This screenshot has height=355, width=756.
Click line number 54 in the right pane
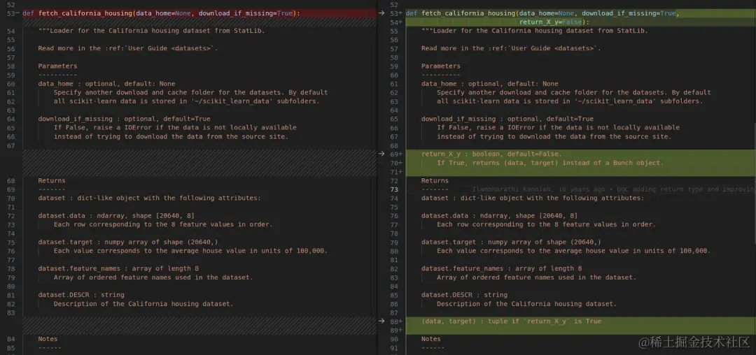[x=395, y=22]
